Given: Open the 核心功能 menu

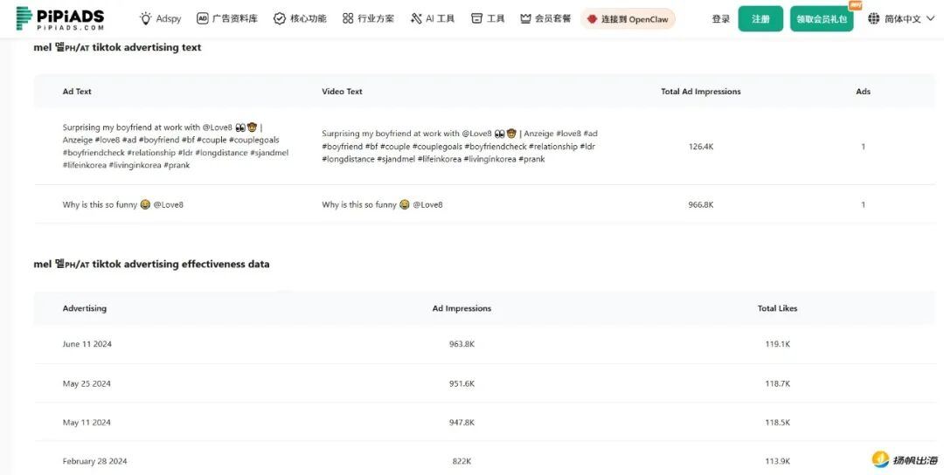Looking at the screenshot, I should (300, 18).
